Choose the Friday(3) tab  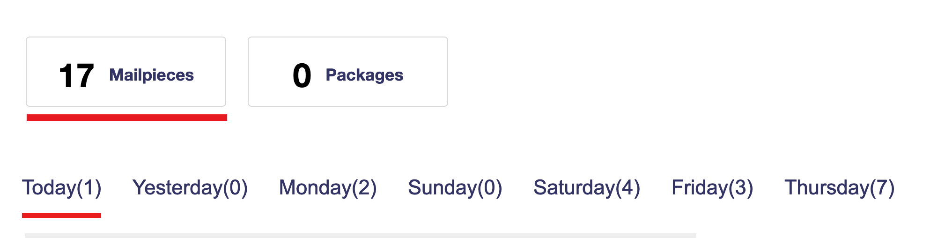tap(712, 188)
